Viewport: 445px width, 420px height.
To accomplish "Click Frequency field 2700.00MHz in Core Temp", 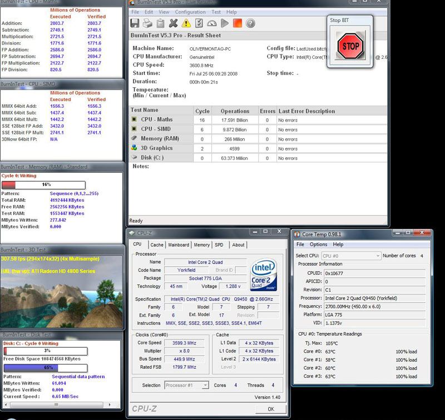I will (374, 306).
